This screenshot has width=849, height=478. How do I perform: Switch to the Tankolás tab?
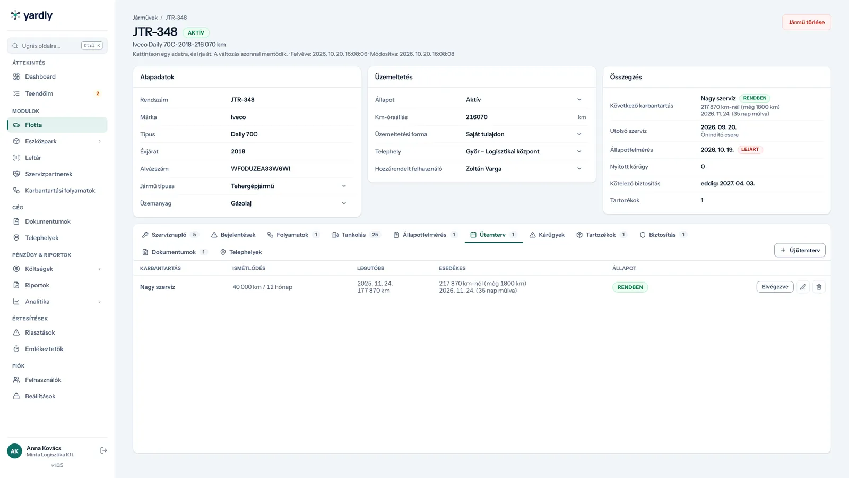(356, 235)
